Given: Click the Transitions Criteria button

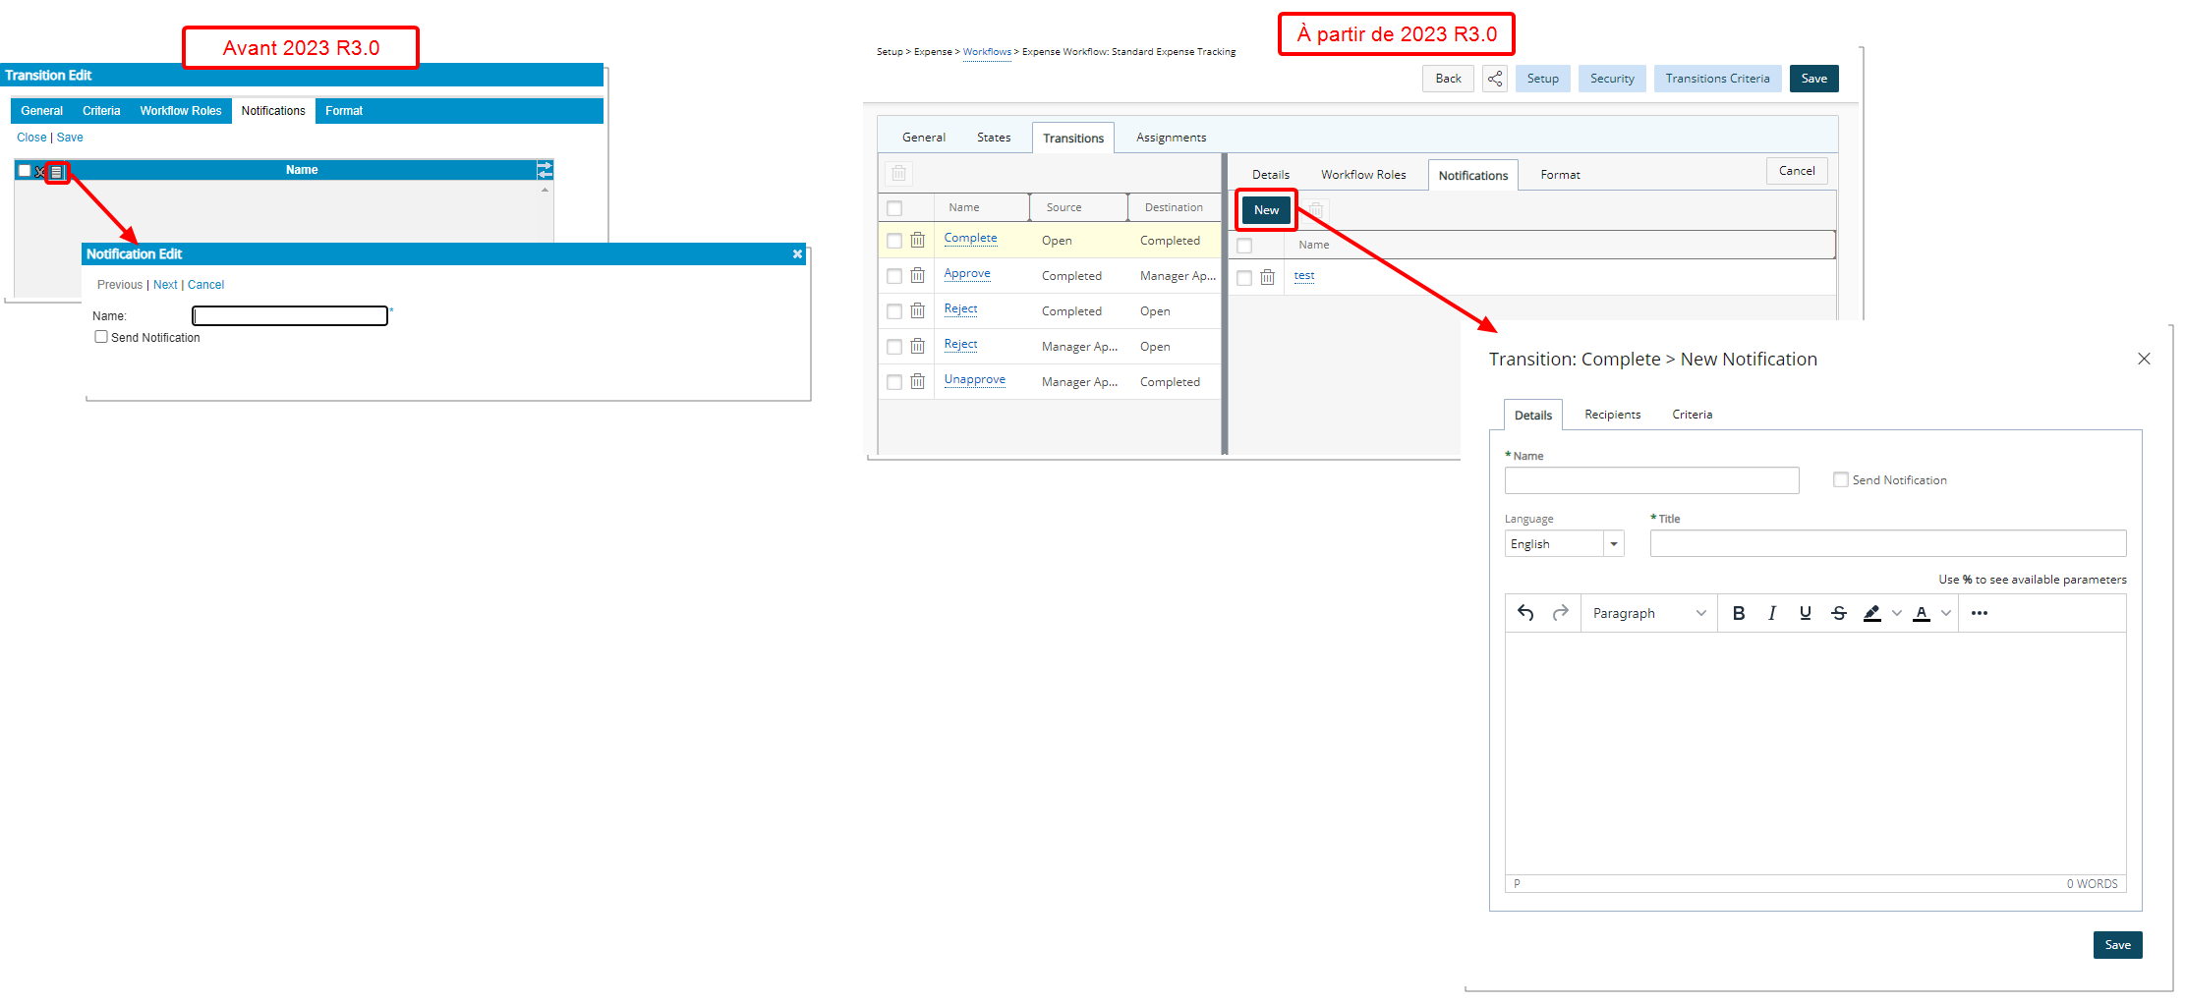Looking at the screenshot, I should pyautogui.click(x=1717, y=79).
